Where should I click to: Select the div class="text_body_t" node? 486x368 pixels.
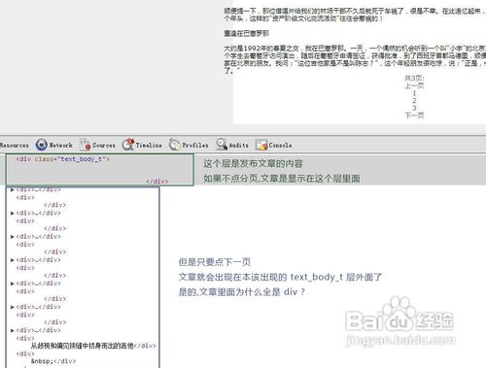(x=63, y=159)
